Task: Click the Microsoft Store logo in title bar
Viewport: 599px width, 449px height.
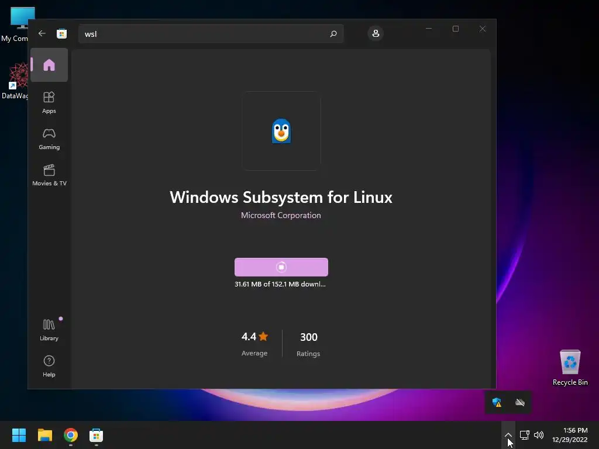Action: coord(61,33)
